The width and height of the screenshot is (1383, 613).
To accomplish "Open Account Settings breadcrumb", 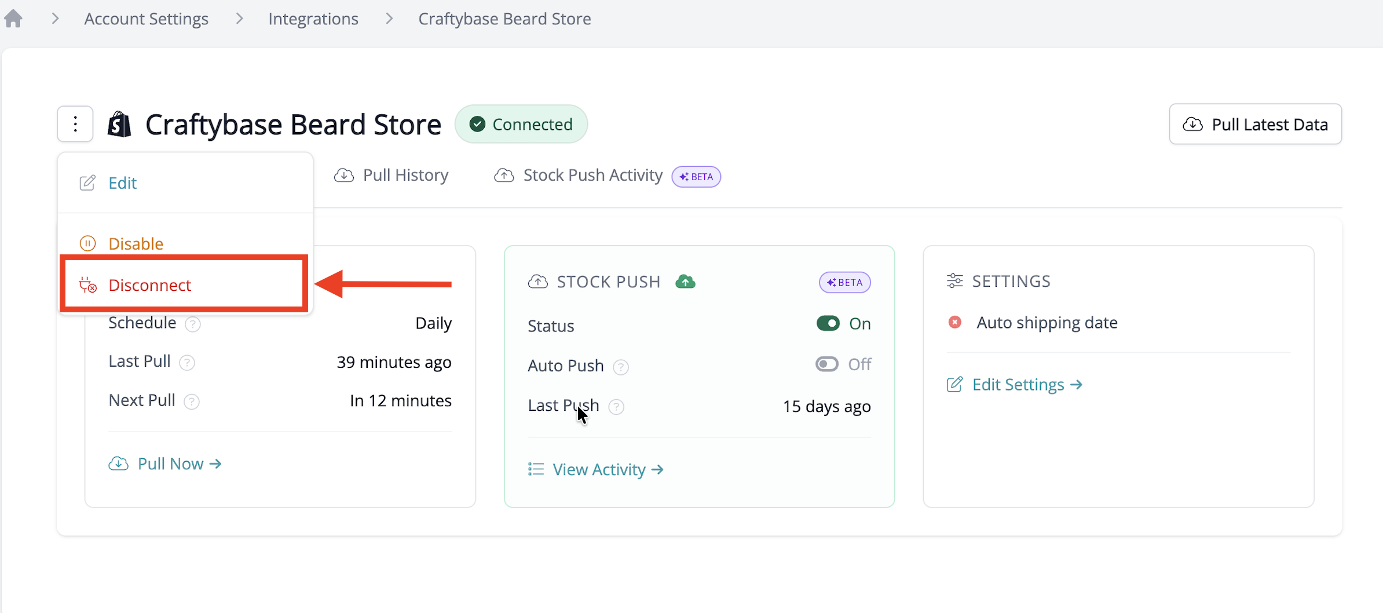I will [x=146, y=19].
